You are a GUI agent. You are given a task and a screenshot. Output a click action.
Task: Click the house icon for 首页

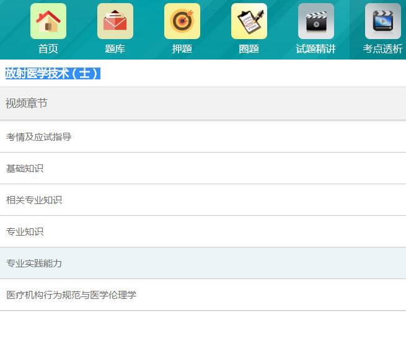(x=48, y=21)
